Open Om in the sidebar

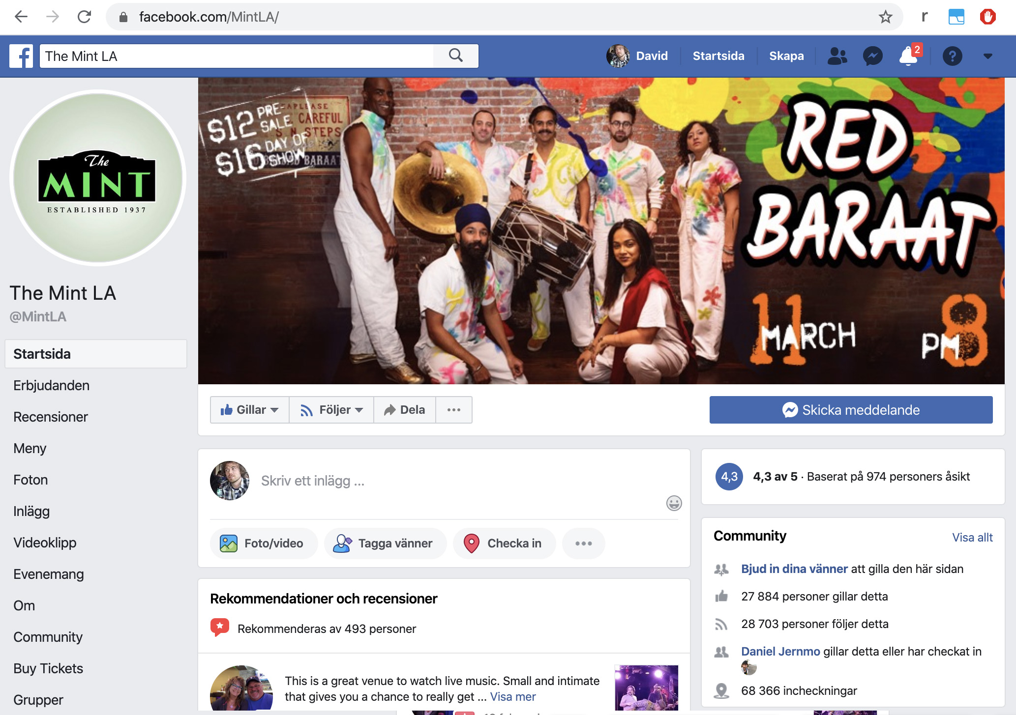click(x=24, y=605)
